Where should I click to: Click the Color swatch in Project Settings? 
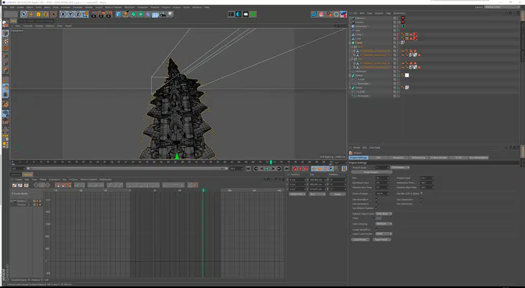(378, 218)
